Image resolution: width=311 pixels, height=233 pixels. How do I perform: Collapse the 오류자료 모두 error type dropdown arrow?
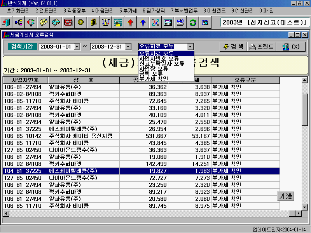click(x=190, y=47)
